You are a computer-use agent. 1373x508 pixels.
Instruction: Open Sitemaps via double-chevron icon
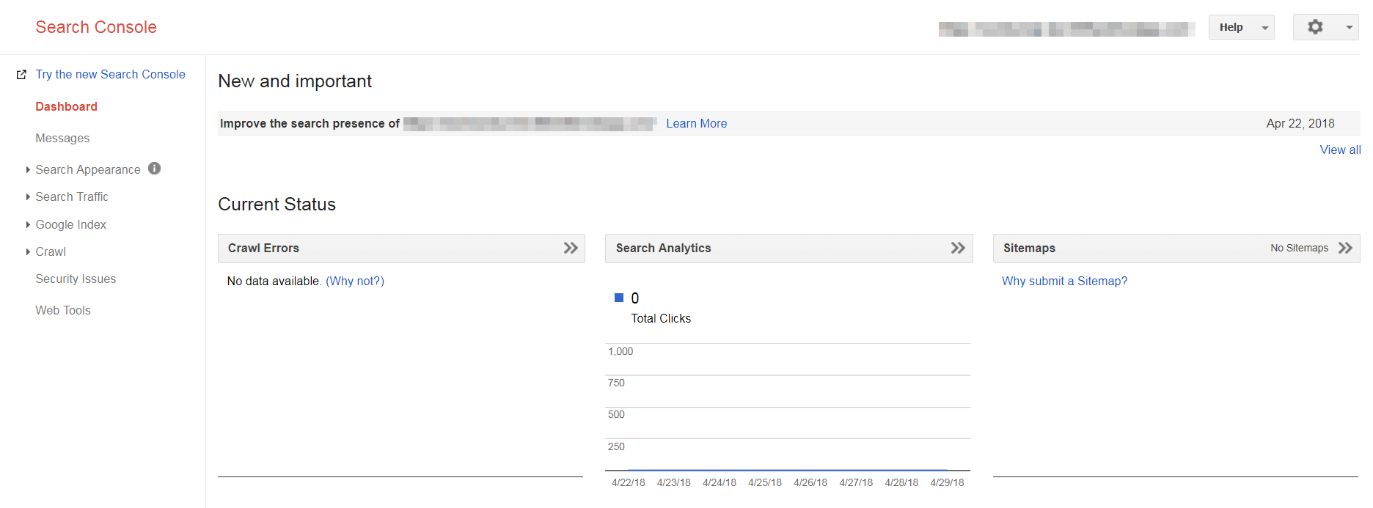coord(1345,248)
